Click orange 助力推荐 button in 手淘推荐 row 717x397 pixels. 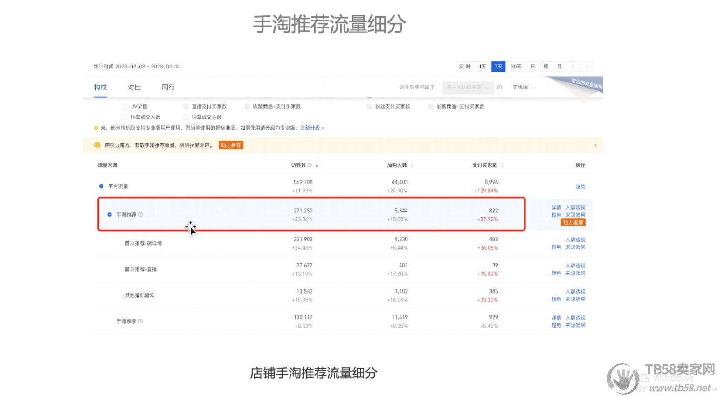point(573,223)
